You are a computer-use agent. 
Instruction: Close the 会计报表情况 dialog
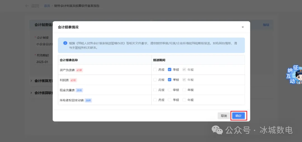(x=243, y=27)
